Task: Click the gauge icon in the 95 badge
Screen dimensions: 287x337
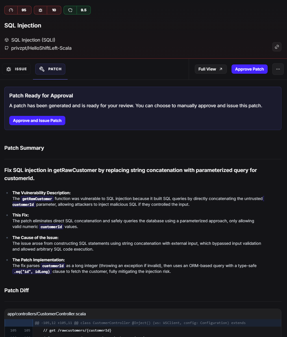Action: coord(11,10)
